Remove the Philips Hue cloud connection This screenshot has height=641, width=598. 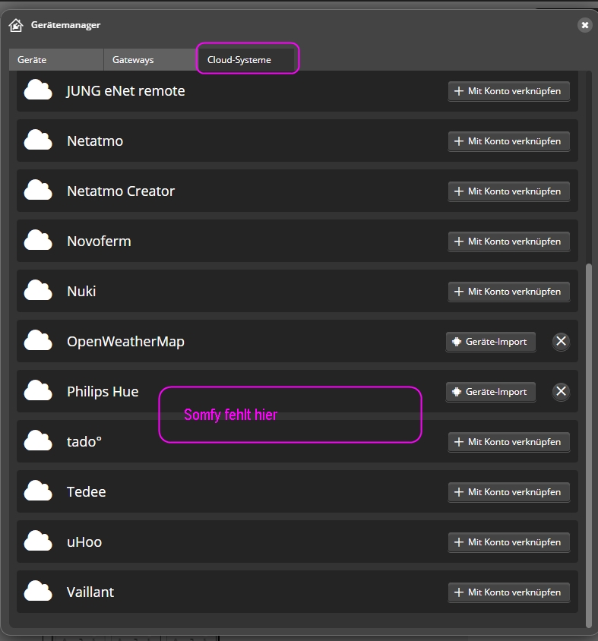pos(562,392)
